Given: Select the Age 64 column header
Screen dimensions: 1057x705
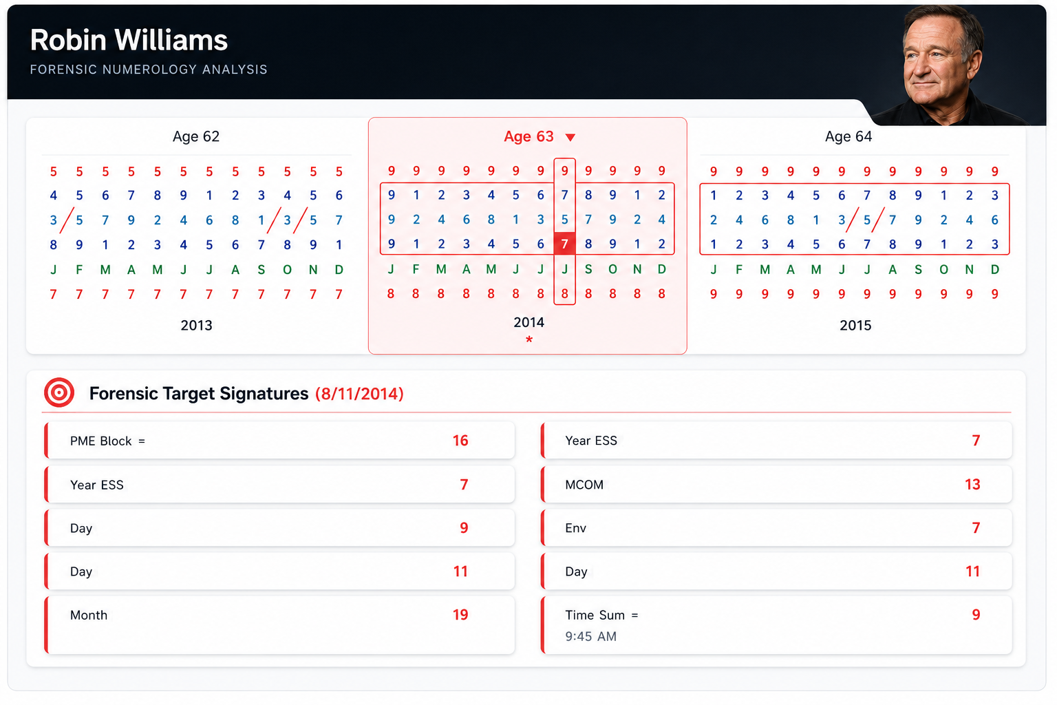Looking at the screenshot, I should [x=848, y=136].
